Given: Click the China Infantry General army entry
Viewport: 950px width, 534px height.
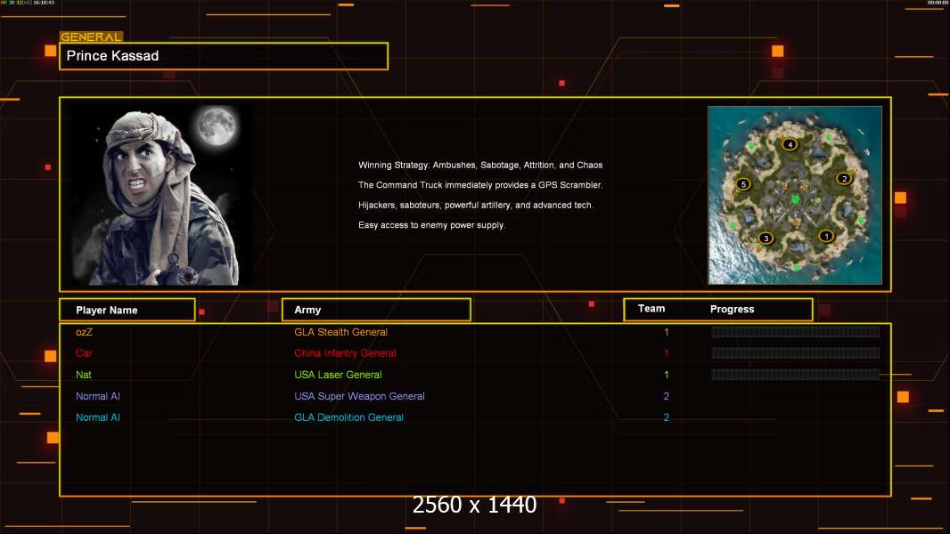Looking at the screenshot, I should (345, 353).
